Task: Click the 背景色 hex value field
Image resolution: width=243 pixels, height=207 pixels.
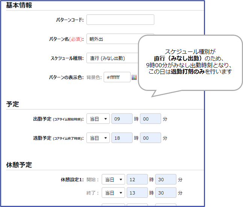Action: pyautogui.click(x=117, y=77)
